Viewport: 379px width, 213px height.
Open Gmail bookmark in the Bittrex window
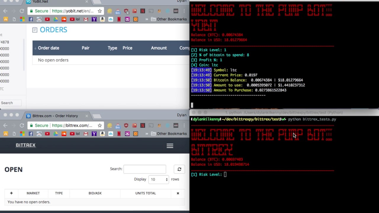coord(86,134)
